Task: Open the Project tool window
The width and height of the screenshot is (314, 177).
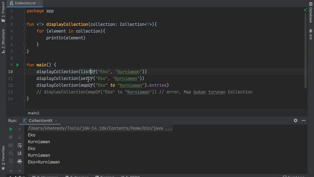Action: [x=3, y=12]
